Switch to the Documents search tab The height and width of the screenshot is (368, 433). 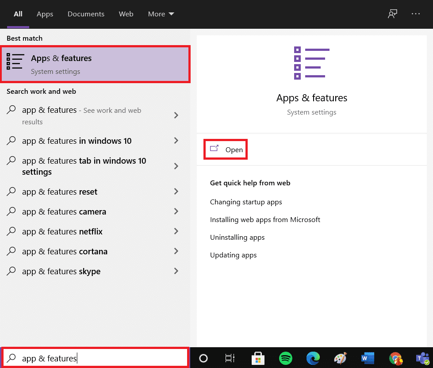coord(86,14)
